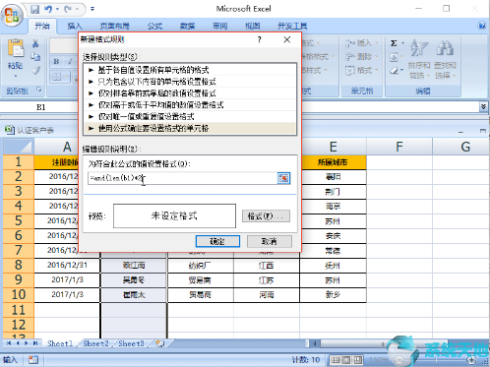Viewport: 490px width, 367px height.
Task: Switch to the 数据 (Data) ribbon tab
Action: (187, 26)
